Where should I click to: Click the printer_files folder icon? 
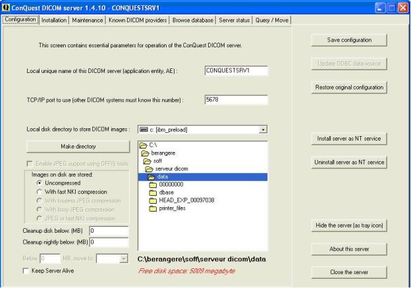click(153, 208)
